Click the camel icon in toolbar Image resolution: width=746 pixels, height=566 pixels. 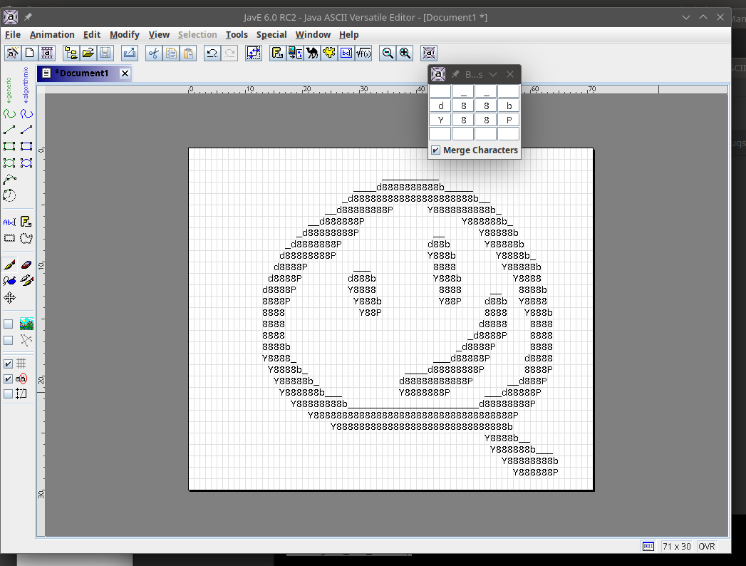[x=311, y=53]
